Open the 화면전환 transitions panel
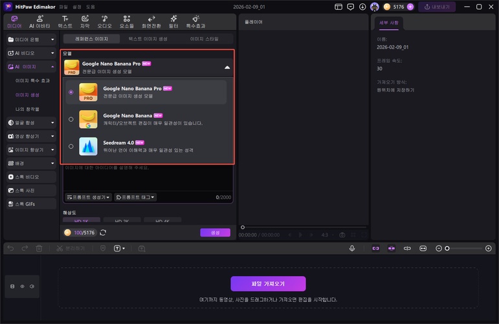The height and width of the screenshot is (324, 499). coord(151,21)
